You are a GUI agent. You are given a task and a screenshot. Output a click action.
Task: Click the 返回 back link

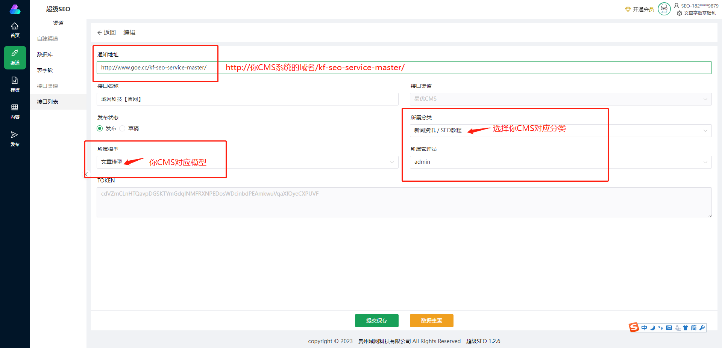106,33
